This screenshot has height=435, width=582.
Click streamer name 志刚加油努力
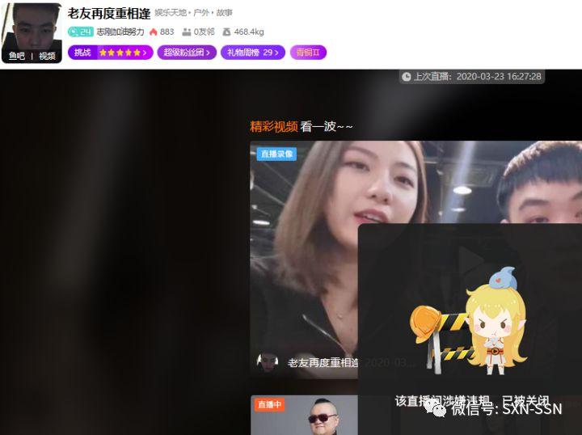120,32
